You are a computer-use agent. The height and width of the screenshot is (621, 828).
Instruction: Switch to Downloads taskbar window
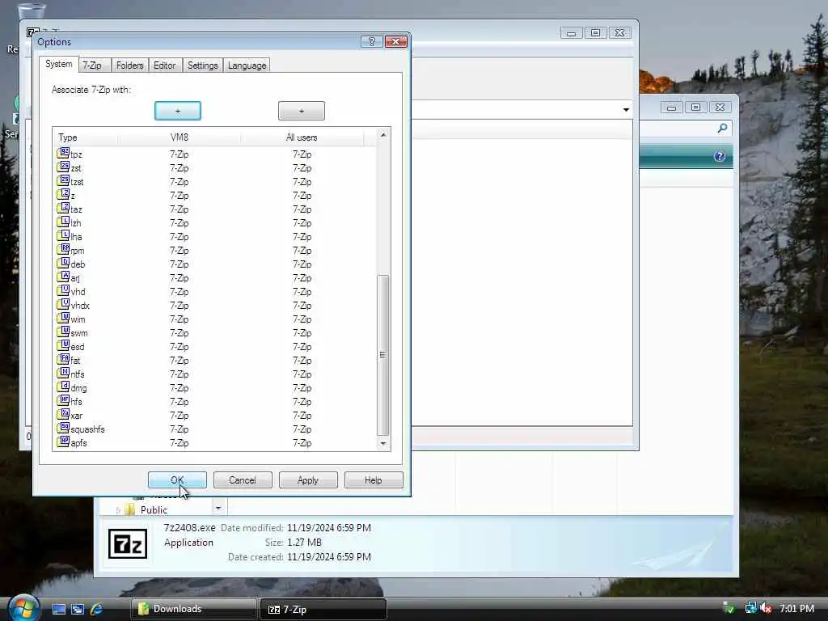tap(194, 609)
